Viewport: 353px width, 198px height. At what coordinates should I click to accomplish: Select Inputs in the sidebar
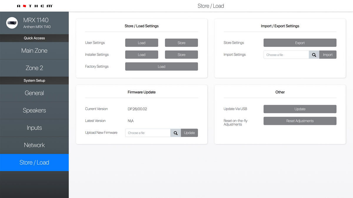pyautogui.click(x=34, y=128)
